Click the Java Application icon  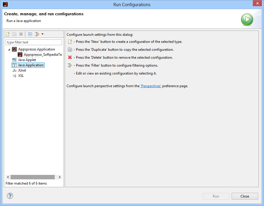pyautogui.click(x=14, y=65)
